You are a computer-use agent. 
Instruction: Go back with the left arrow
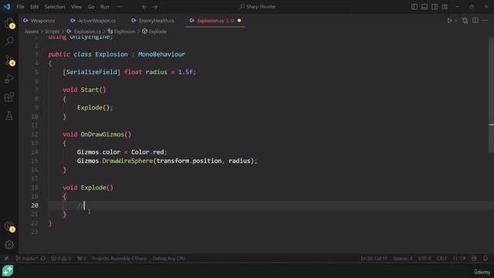pyautogui.click(x=144, y=7)
